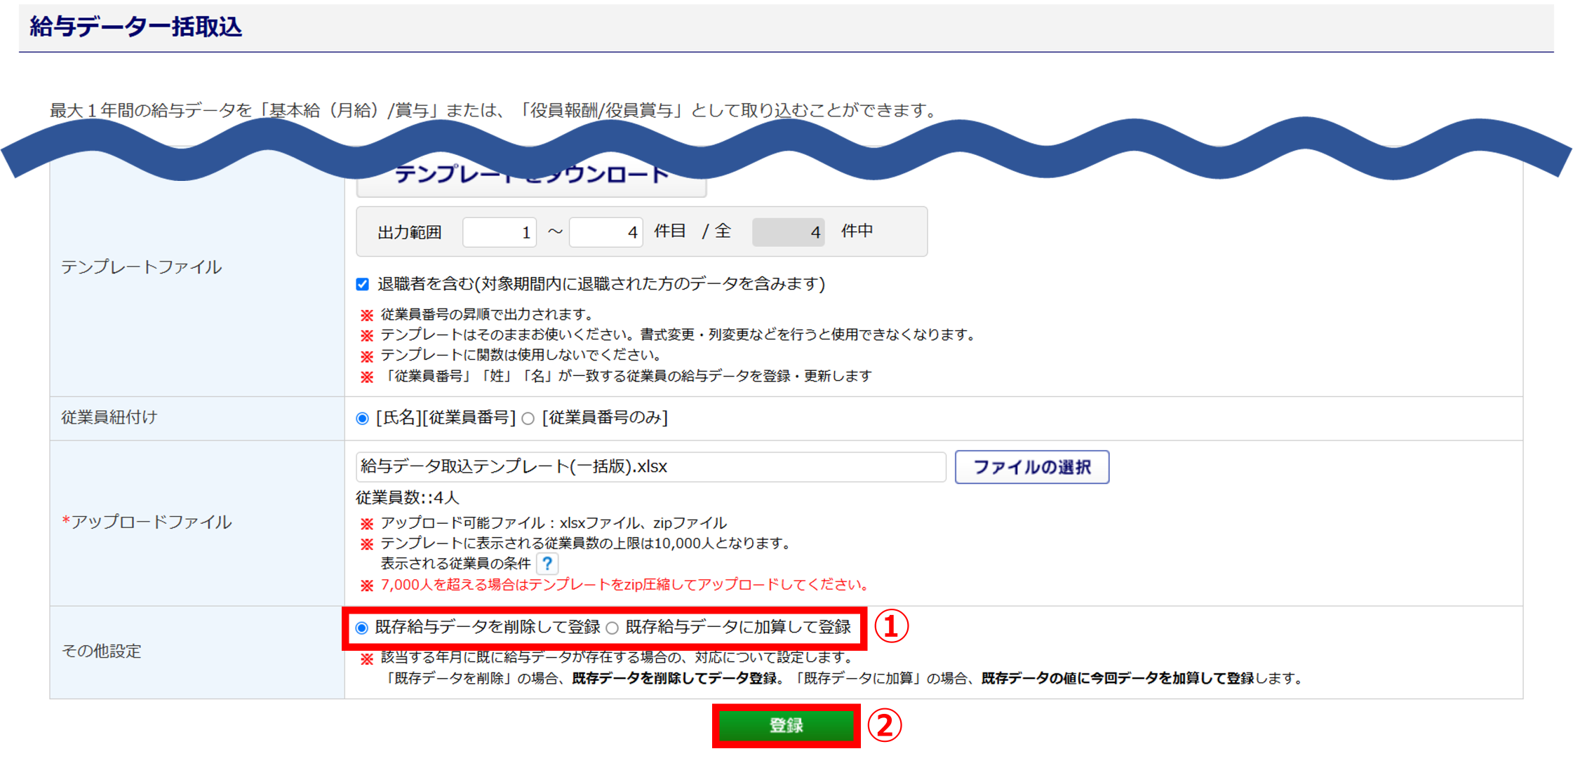Click the 給与データ一括取込 page heading
1573x777 pixels.
[x=135, y=27]
